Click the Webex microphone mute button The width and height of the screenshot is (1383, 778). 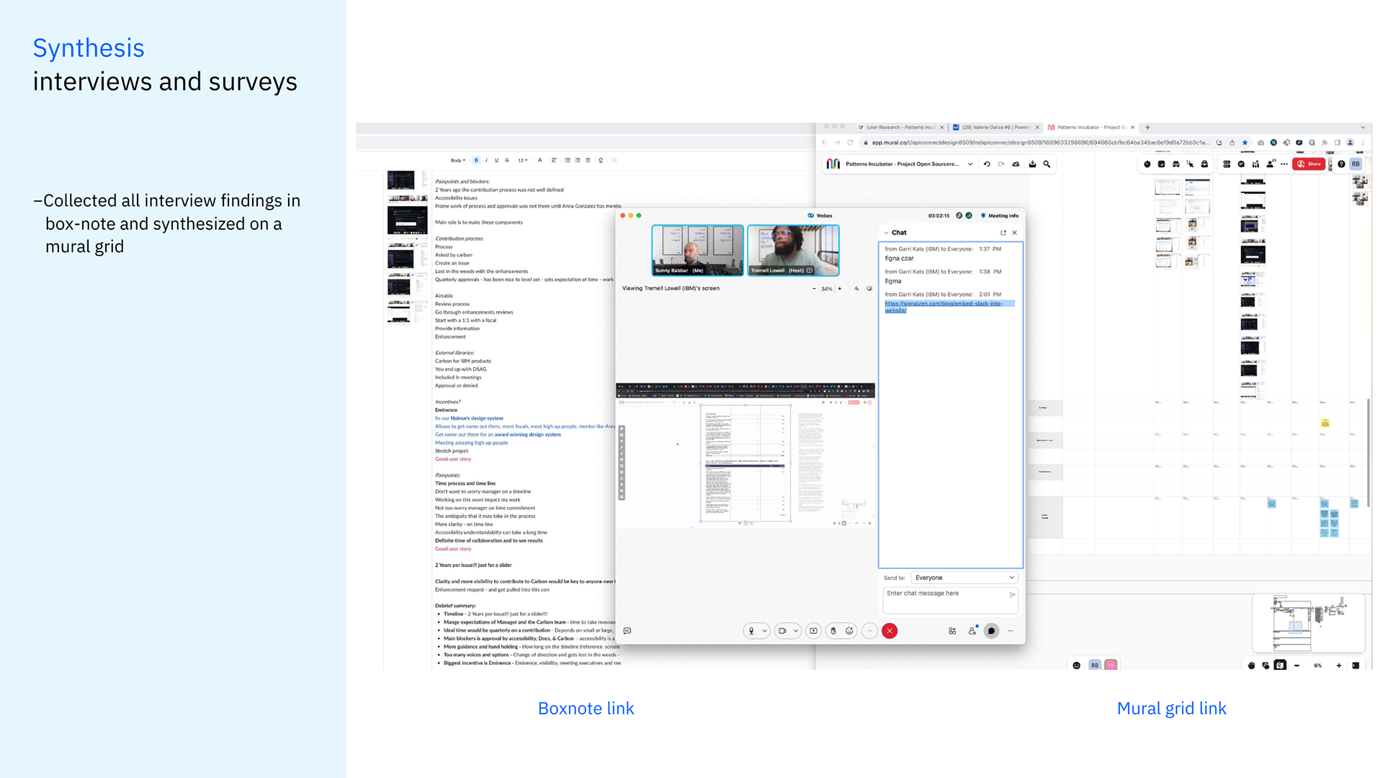[751, 631]
